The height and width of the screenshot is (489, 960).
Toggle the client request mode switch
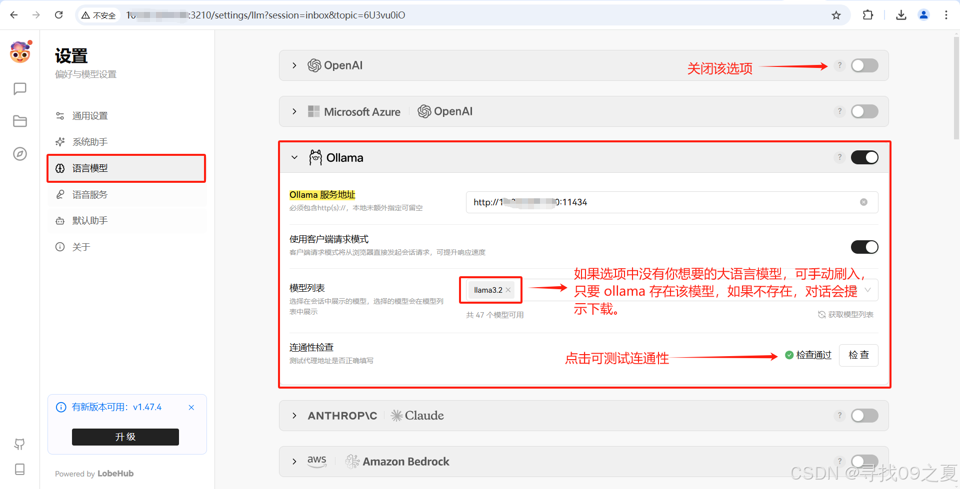point(864,247)
